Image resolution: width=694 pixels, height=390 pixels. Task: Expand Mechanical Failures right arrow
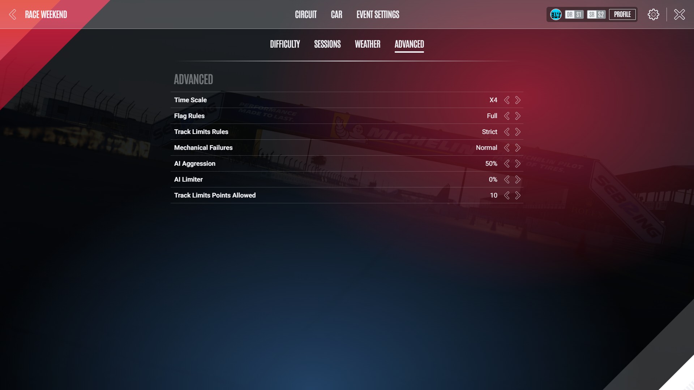point(518,148)
